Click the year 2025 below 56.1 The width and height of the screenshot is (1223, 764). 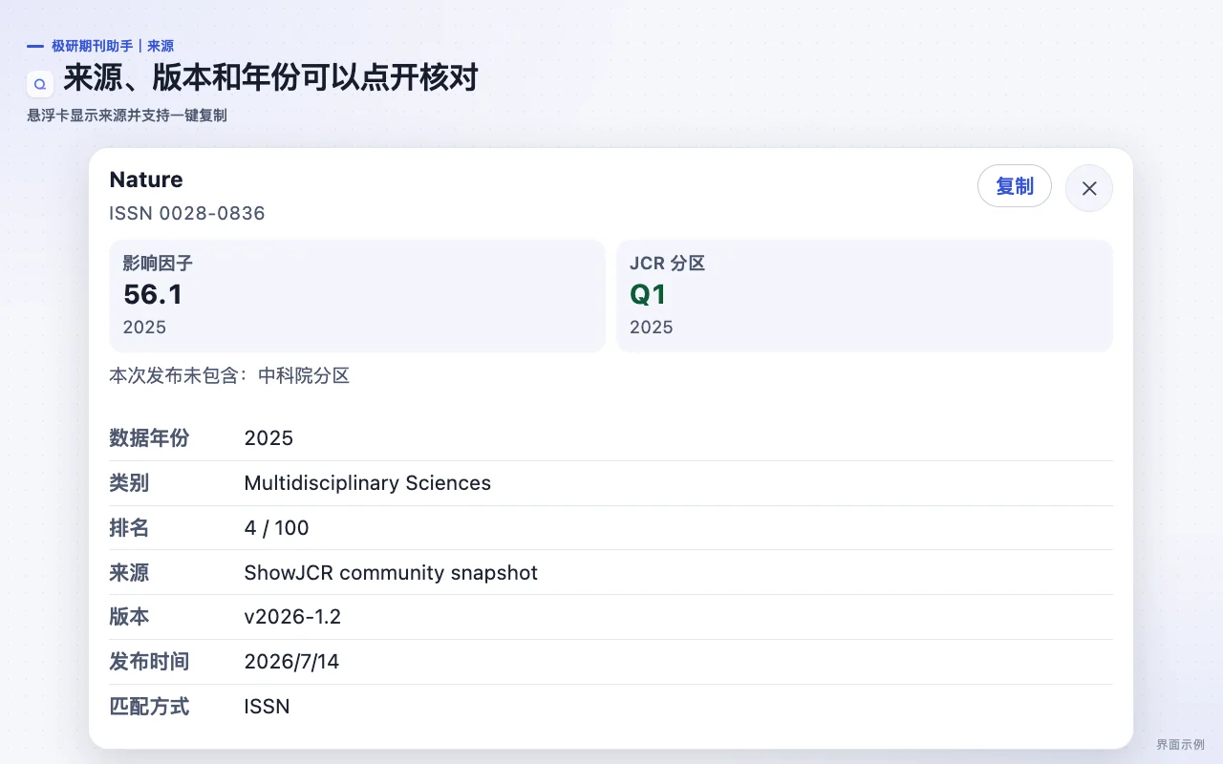144,328
